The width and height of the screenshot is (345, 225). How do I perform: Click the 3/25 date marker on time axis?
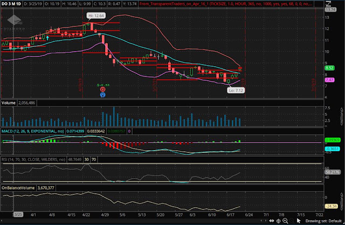(x=18, y=214)
